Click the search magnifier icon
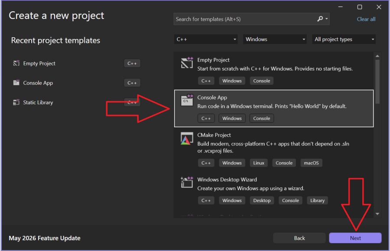Viewport: 390px width, 251px height. coord(320,19)
